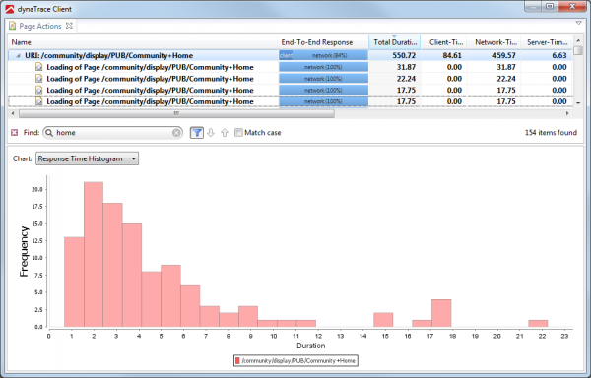Click the table's vertical scrollbar down arrow
This screenshot has width=591, height=378.
[578, 102]
